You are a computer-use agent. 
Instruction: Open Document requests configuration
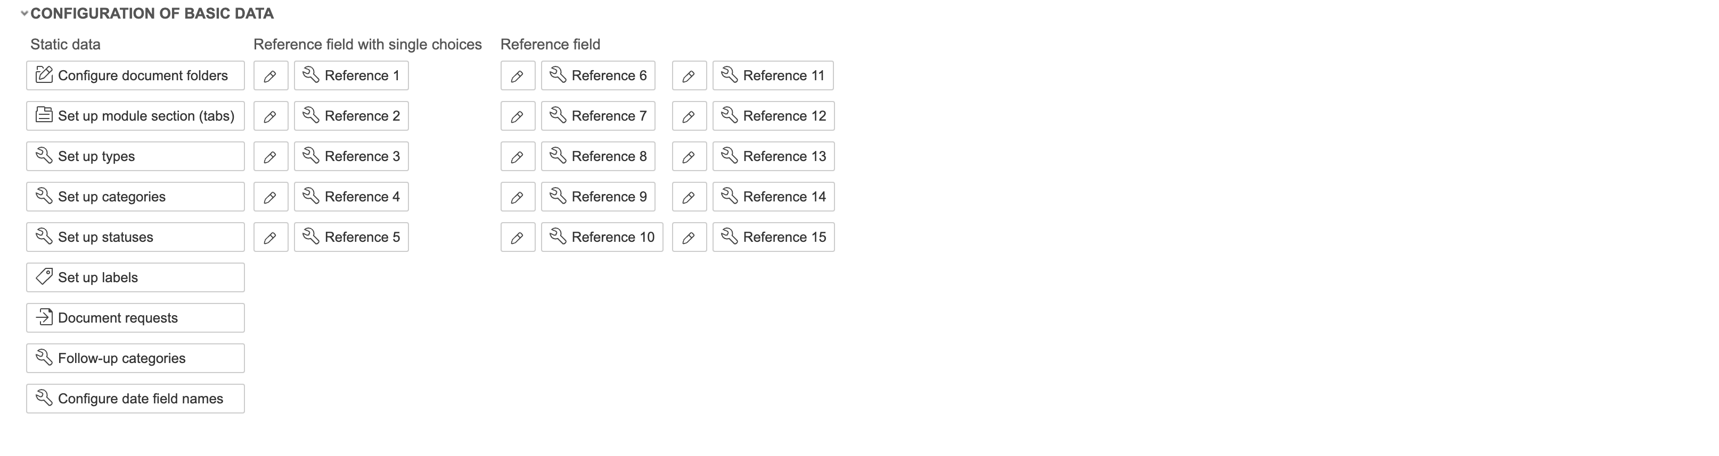tap(135, 318)
